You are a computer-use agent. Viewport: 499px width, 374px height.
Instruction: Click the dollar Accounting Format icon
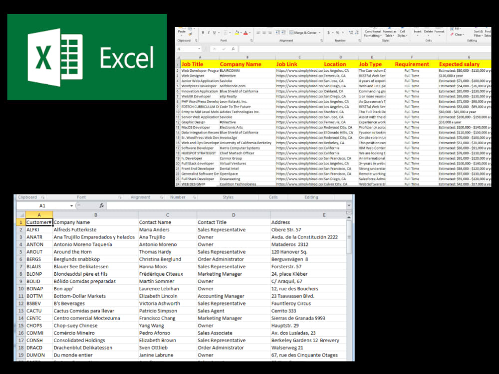coord(329,32)
